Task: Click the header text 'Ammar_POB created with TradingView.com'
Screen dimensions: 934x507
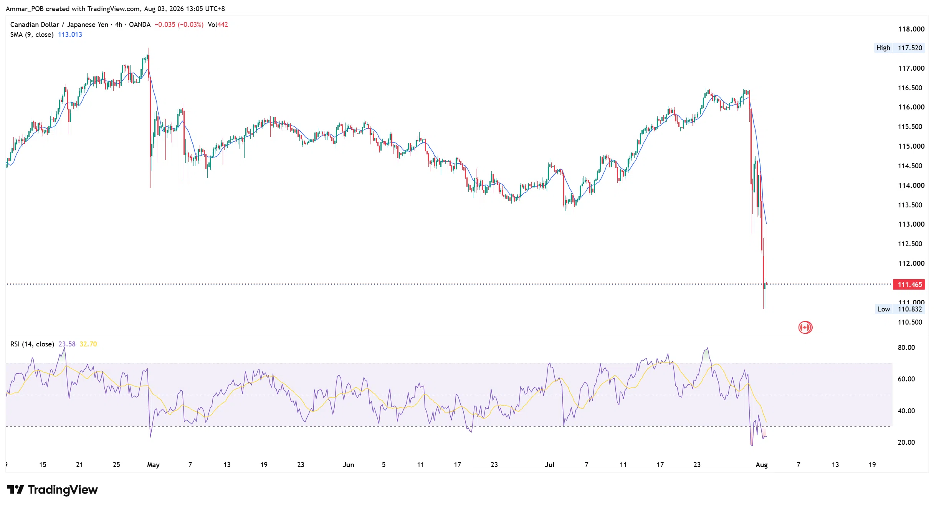Action: coord(73,9)
